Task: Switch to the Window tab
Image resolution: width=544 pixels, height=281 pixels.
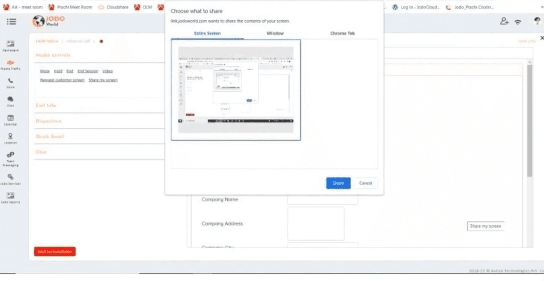Action: 275,33
